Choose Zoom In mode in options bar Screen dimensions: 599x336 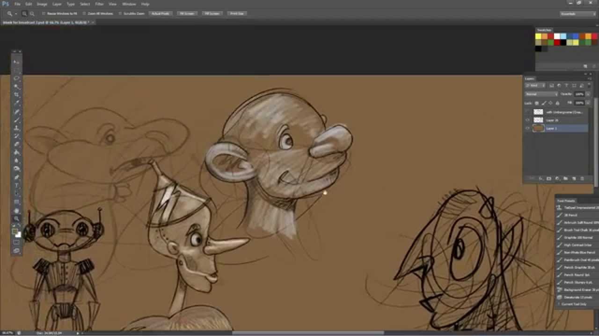24,14
